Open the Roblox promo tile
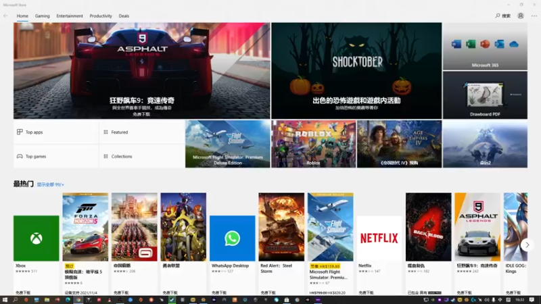 314,144
